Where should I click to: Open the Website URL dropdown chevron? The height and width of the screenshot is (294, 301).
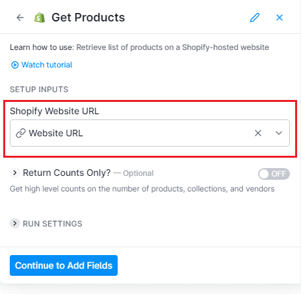click(x=279, y=133)
